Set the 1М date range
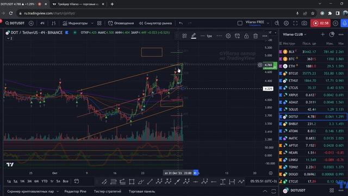 point(22,181)
